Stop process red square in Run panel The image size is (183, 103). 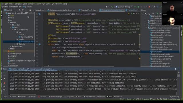tap(5, 83)
